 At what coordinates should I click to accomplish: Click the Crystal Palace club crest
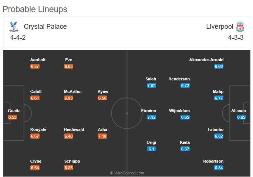click(x=14, y=27)
